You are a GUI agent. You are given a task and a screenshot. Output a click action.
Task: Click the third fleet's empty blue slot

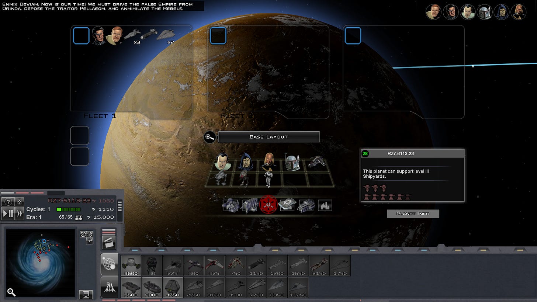353,36
